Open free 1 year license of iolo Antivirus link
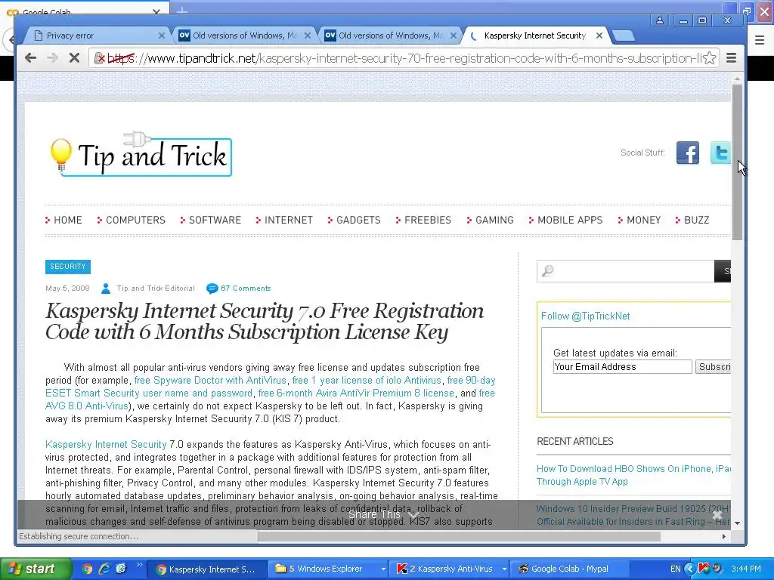This screenshot has height=580, width=774. pyautogui.click(x=367, y=381)
